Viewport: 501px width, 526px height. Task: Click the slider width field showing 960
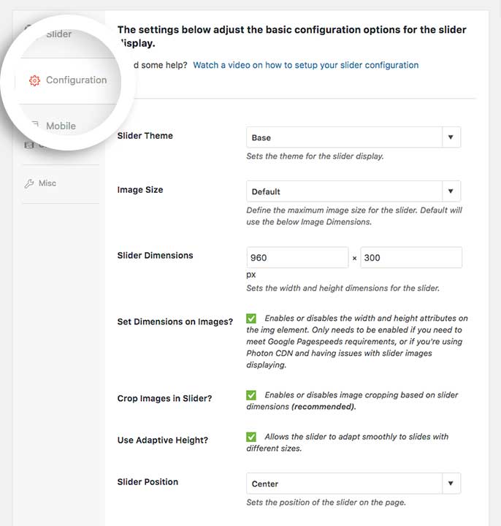[297, 258]
